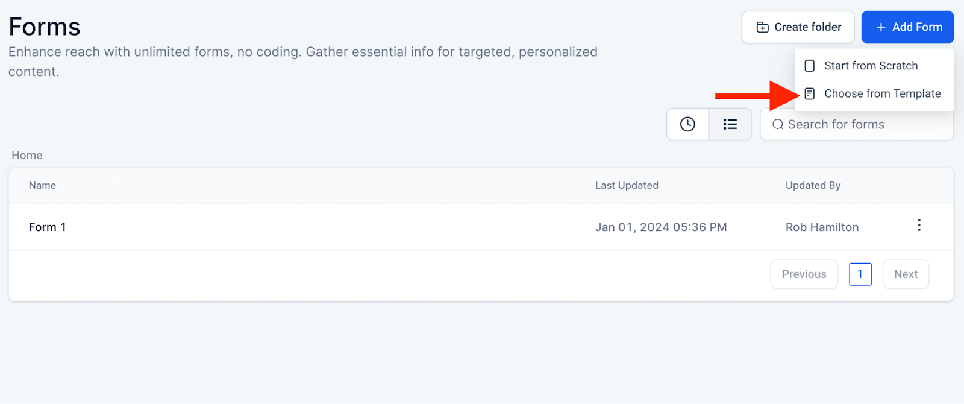The width and height of the screenshot is (964, 404).
Task: Click the blank page icon beside Start from Scratch
Action: 809,65
